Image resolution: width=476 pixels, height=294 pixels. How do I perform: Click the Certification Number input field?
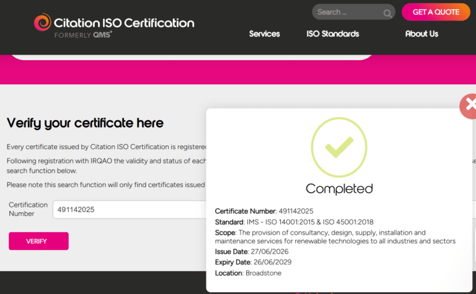coord(130,209)
